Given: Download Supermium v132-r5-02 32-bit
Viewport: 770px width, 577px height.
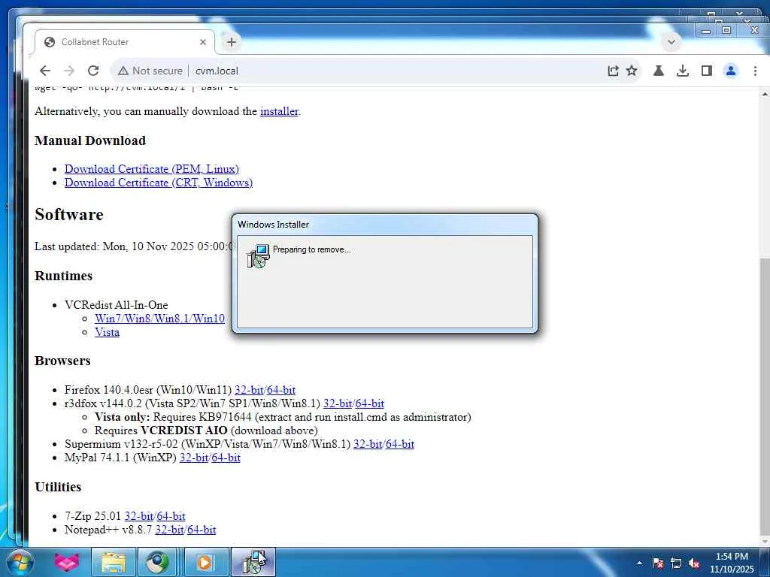Looking at the screenshot, I should point(368,444).
